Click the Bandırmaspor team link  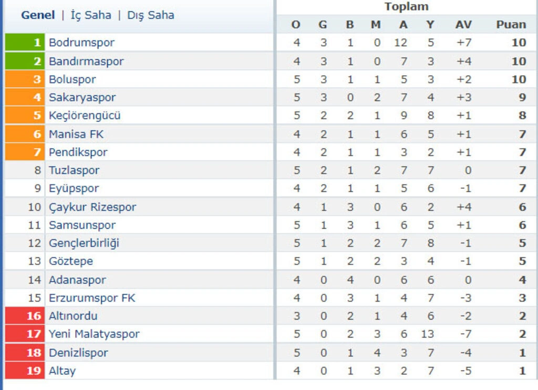[x=86, y=61]
